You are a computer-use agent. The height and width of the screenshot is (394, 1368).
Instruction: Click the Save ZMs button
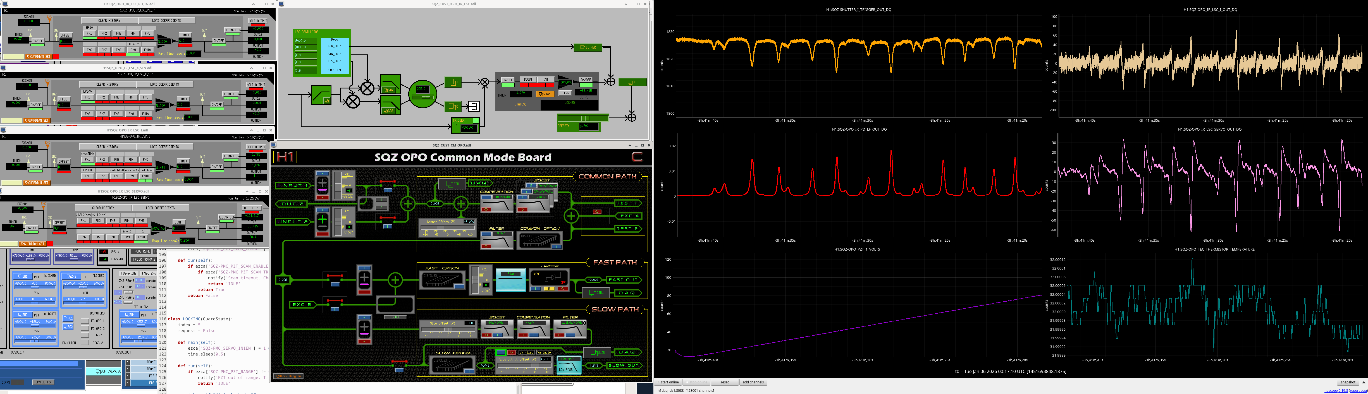click(128, 273)
